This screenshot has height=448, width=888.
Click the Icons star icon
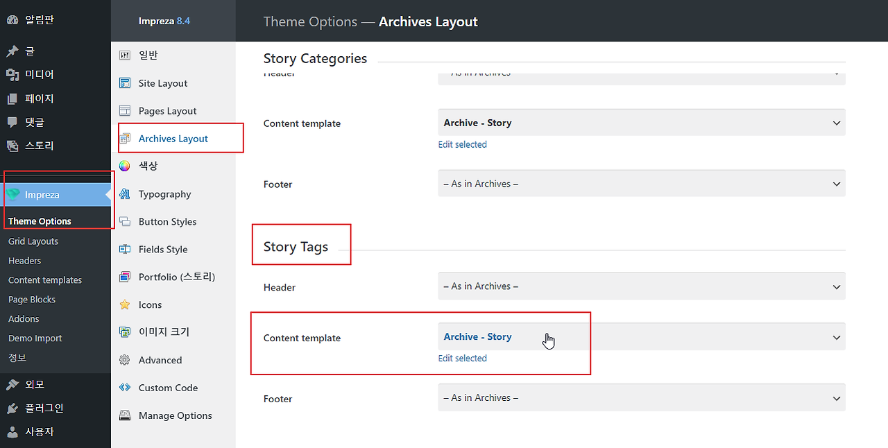[x=125, y=304]
